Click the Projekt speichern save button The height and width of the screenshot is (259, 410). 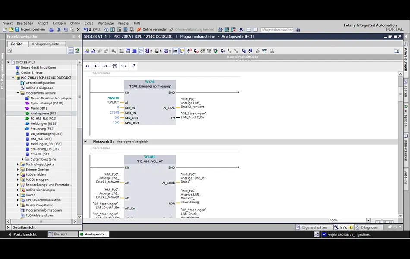click(30, 29)
